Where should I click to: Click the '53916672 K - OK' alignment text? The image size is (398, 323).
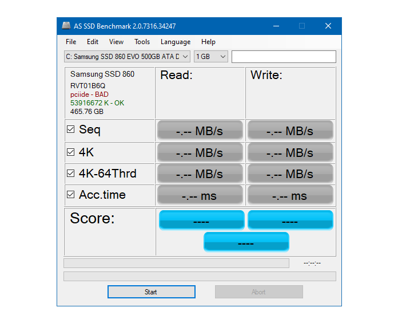coord(97,103)
